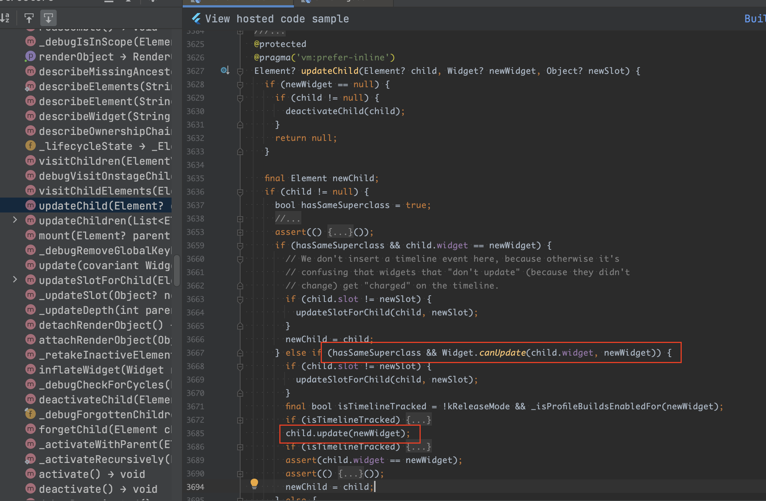This screenshot has width=766, height=501.
Task: Toggle alphabetical sort in Structure toolbar
Action: pyautogui.click(x=5, y=18)
